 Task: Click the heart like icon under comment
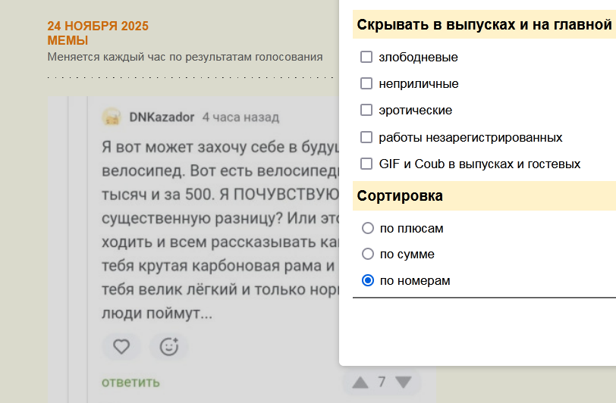[121, 347]
